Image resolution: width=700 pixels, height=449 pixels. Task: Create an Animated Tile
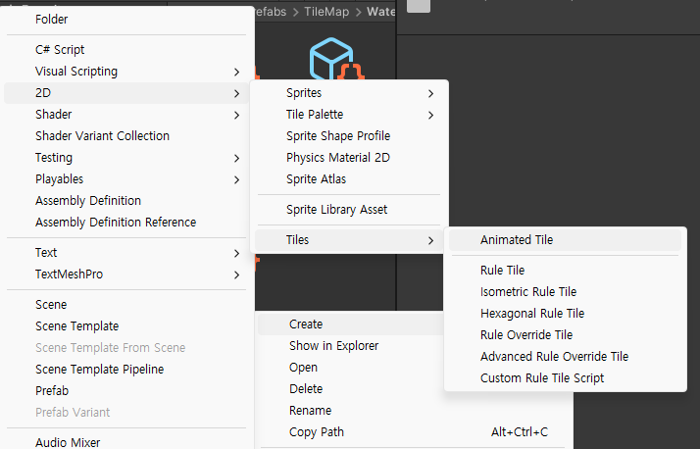[565, 239]
